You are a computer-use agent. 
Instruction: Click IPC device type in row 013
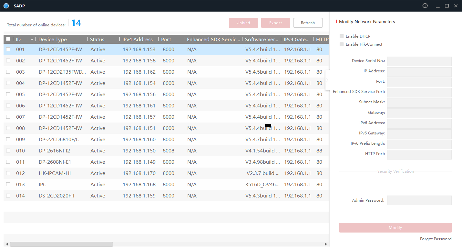(x=42, y=185)
